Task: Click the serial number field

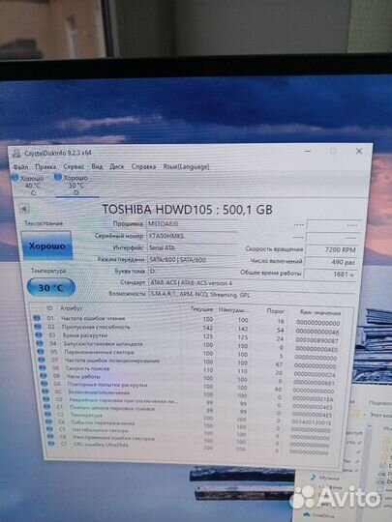Action: point(193,236)
